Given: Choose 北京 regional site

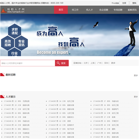Looking at the screenshot, I should [86, 63].
